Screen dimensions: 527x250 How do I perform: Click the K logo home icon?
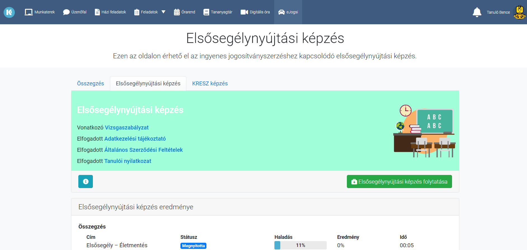click(x=9, y=12)
